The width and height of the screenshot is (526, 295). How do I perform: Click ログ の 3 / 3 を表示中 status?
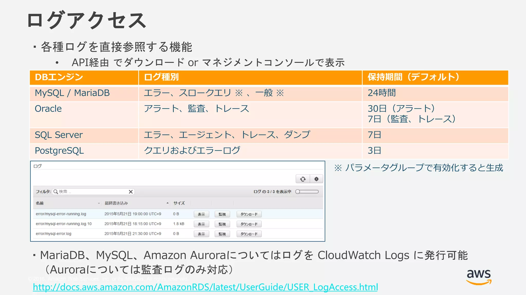(x=272, y=192)
